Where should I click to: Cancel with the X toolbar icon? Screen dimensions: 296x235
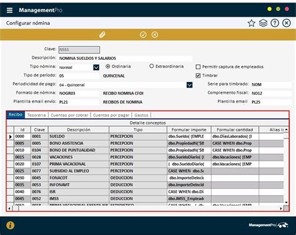coord(155,34)
